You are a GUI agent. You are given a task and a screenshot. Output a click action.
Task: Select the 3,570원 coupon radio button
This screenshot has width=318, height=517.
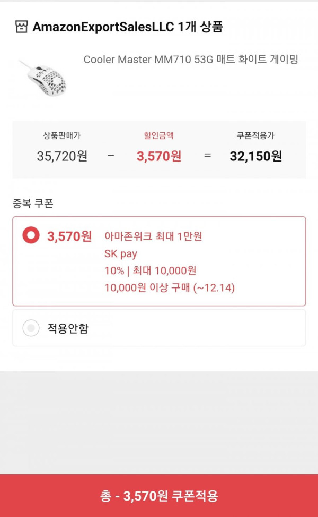click(x=31, y=235)
